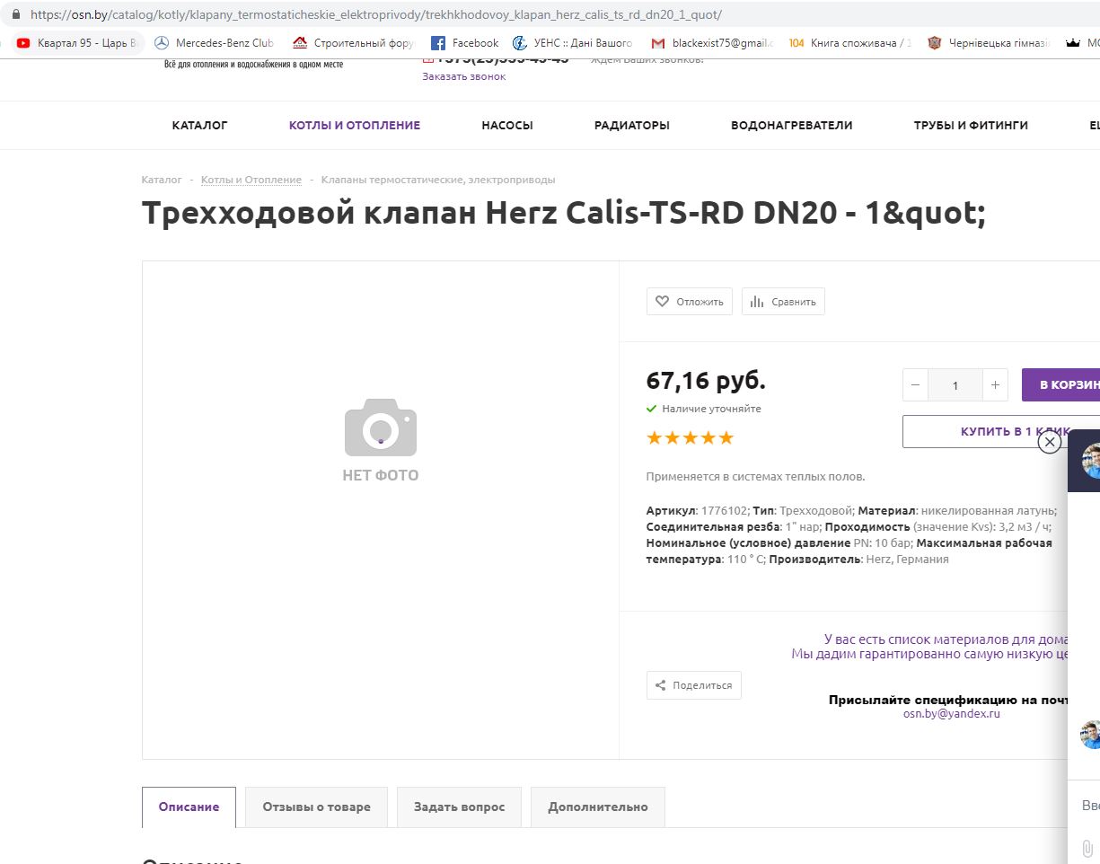Open the Насосы menu item
The height and width of the screenshot is (864, 1100).
(507, 126)
